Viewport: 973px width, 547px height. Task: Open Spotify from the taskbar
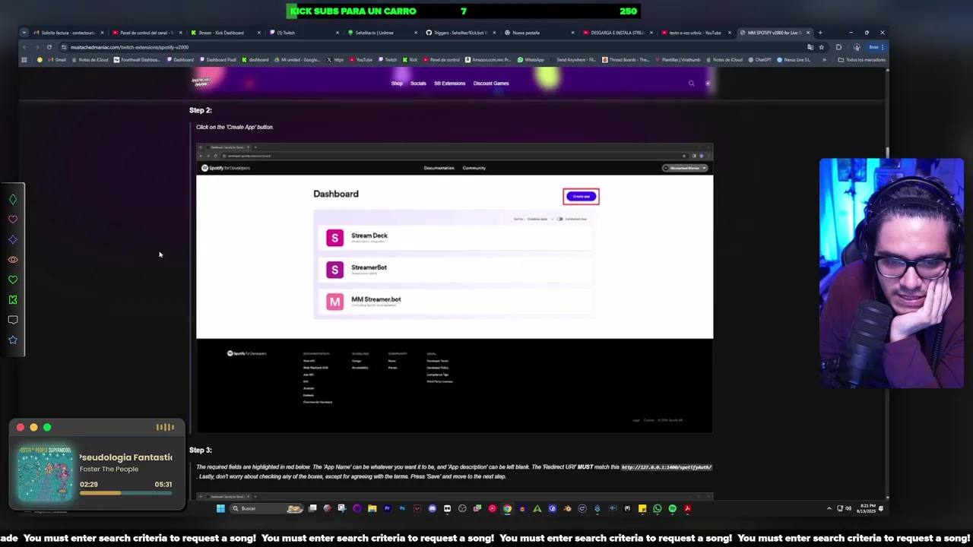673,508
